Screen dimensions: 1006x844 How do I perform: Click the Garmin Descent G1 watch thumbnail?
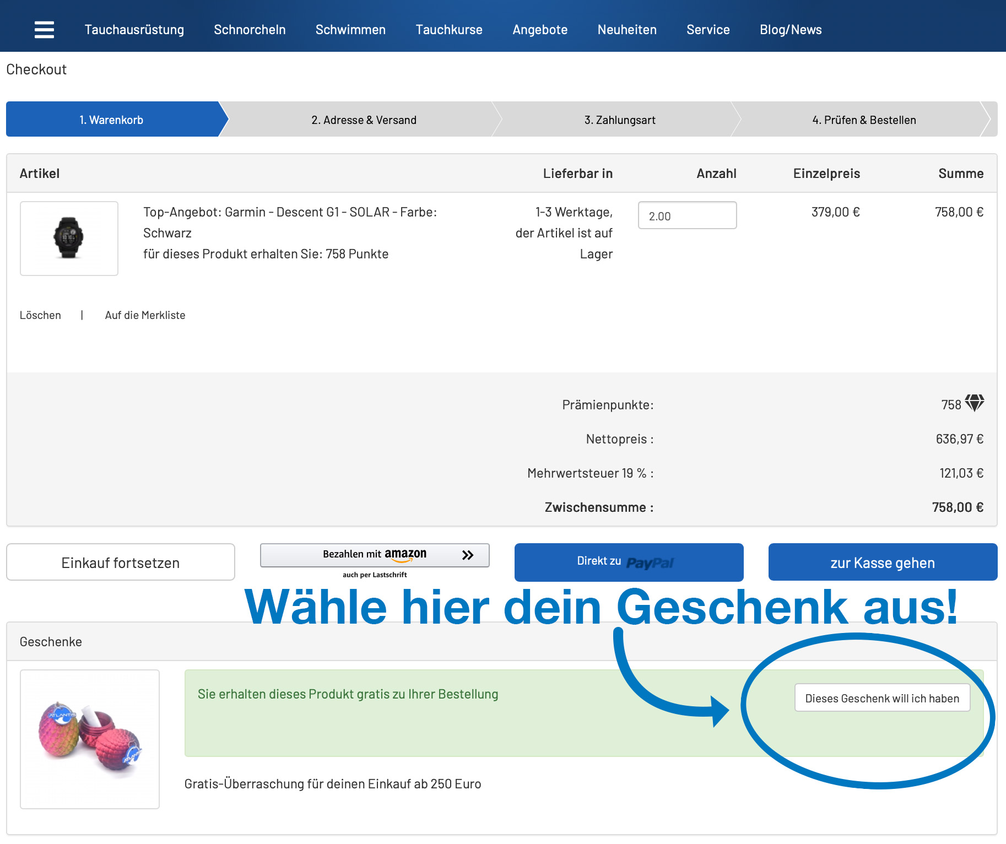pos(69,238)
